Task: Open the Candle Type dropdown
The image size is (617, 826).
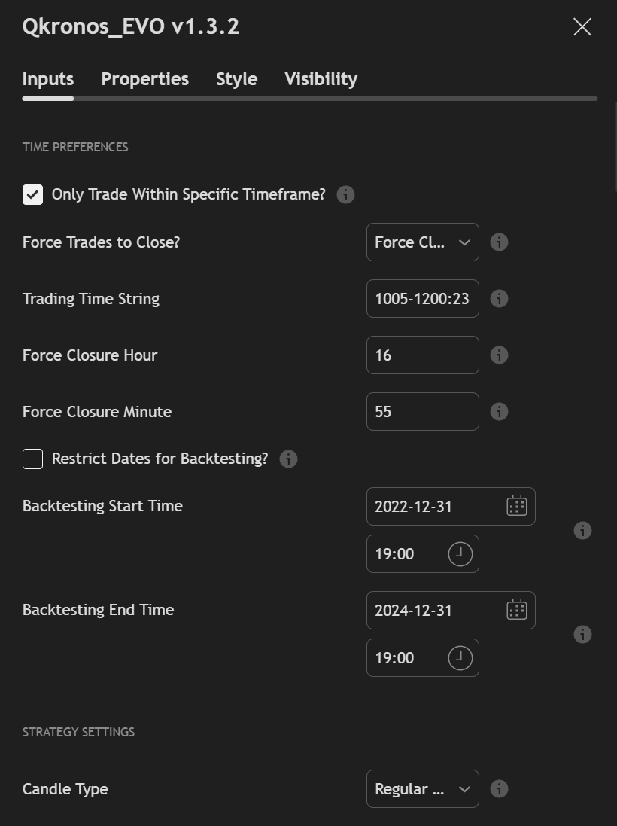Action: point(422,789)
